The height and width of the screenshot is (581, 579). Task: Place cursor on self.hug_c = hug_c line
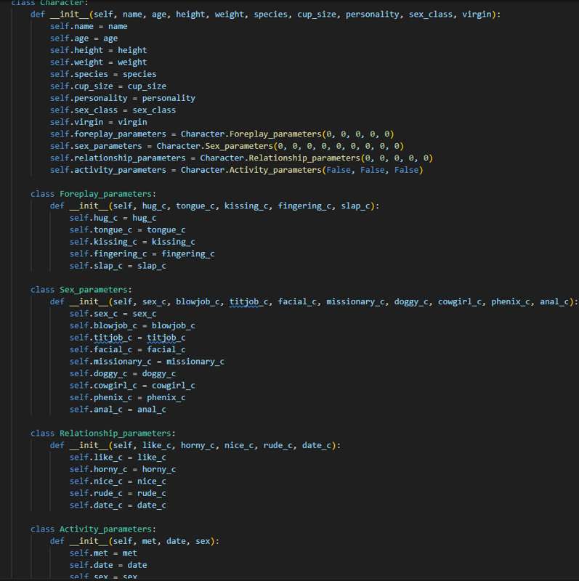tap(113, 218)
